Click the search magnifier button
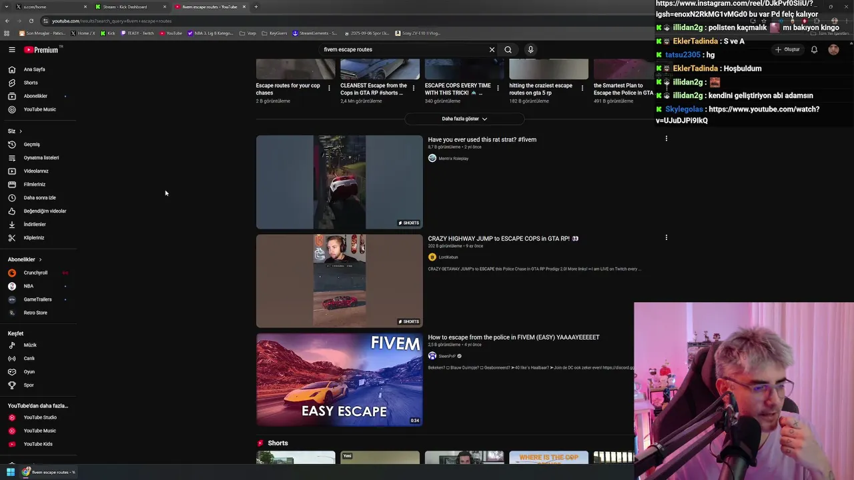This screenshot has width=854, height=480. click(508, 49)
